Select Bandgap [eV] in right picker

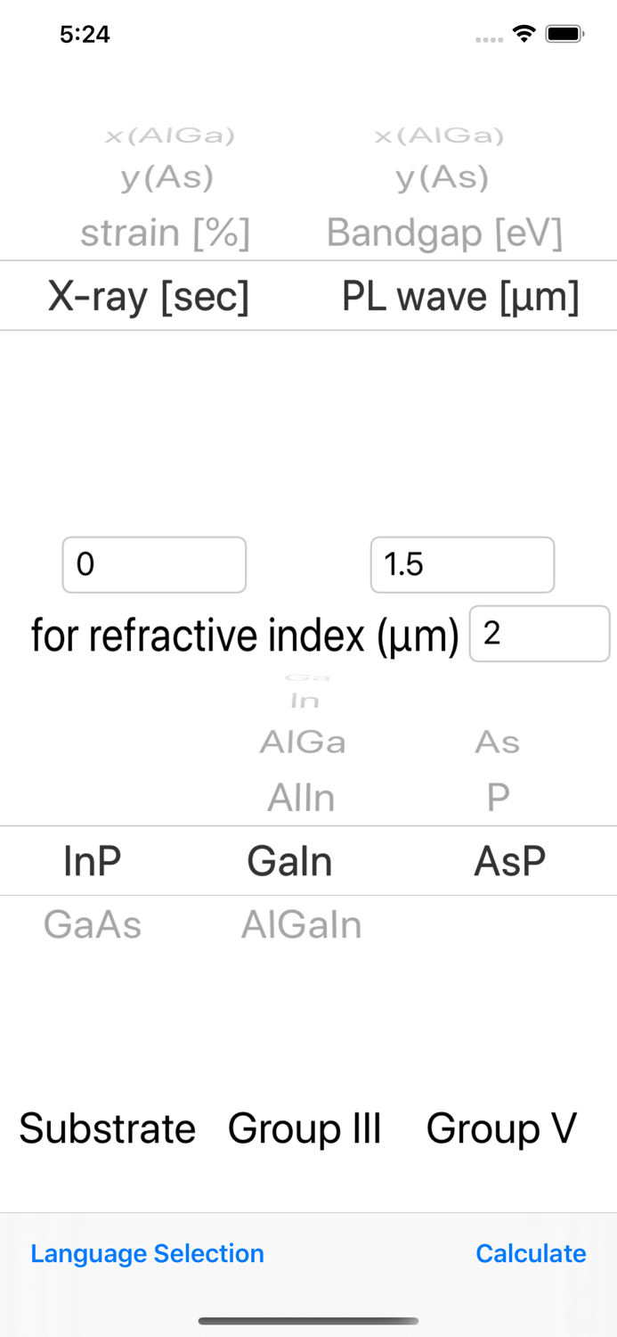pos(444,234)
